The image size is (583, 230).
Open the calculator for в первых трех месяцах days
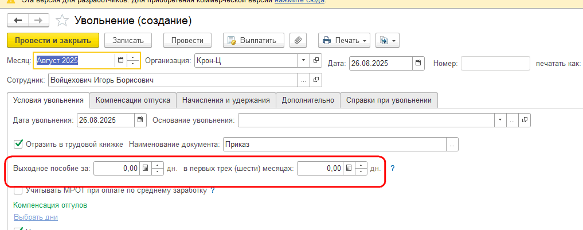click(349, 168)
